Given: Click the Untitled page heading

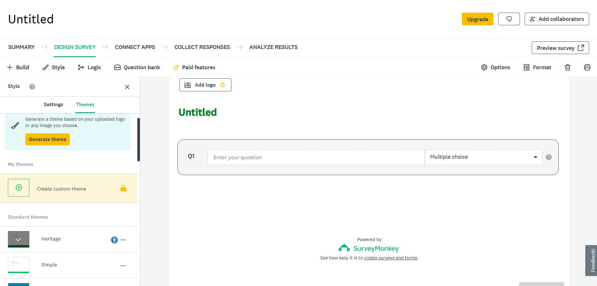Looking at the screenshot, I should (31, 19).
